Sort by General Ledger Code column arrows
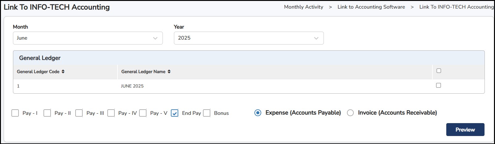Image resolution: width=495 pixels, height=144 pixels. pos(63,72)
